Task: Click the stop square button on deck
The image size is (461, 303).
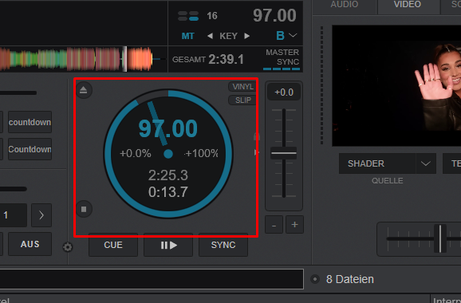Action: [84, 209]
